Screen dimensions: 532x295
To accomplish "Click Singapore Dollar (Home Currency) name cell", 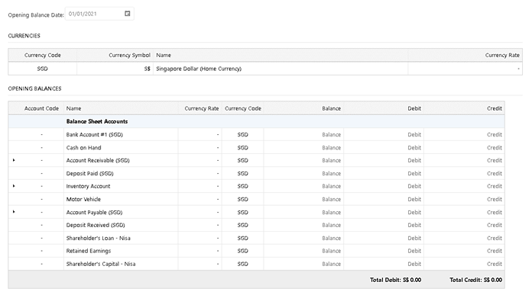I will [x=281, y=69].
